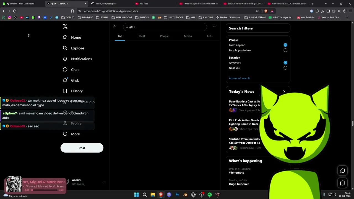This screenshot has width=354, height=199.
Task: Open the WhatsApp bookmark icon
Action: click(x=4, y=17)
